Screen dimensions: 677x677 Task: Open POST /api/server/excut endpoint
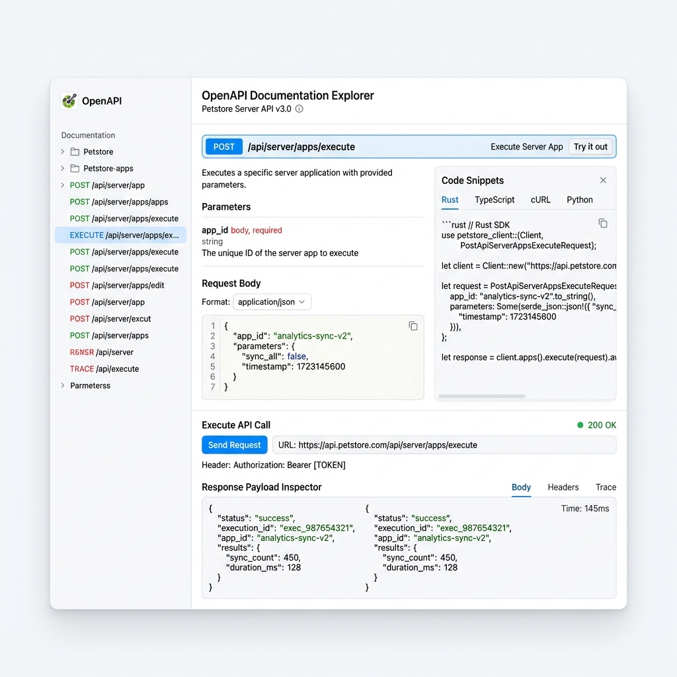coord(110,319)
